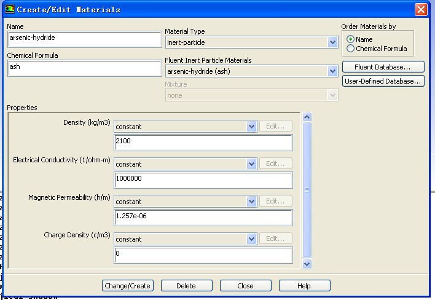The height and width of the screenshot is (300, 435).
Task: Open the Material Type dropdown
Action: 332,42
